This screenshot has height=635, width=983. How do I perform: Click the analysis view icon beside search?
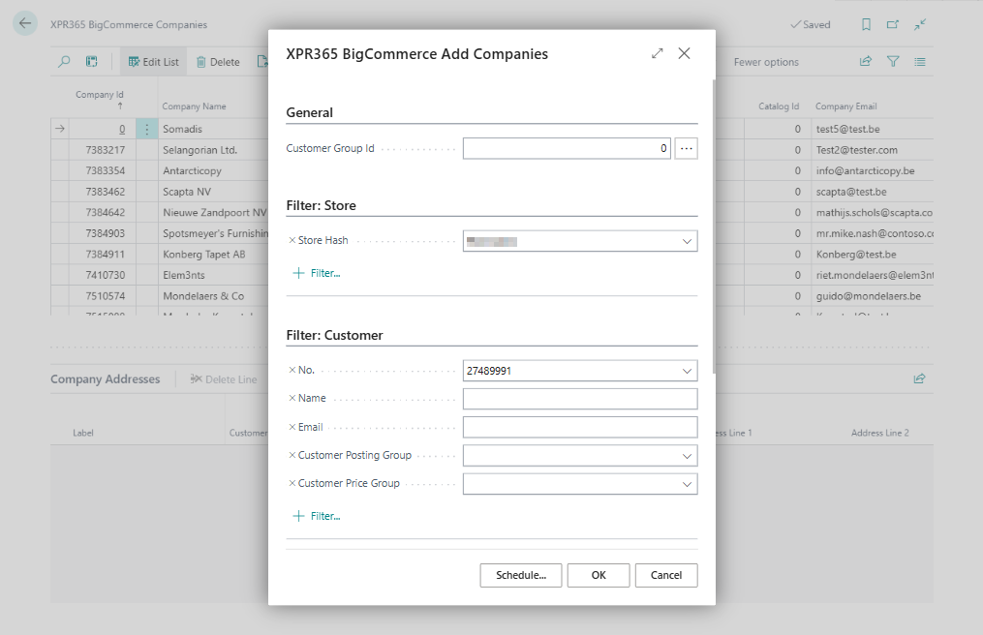pyautogui.click(x=92, y=61)
